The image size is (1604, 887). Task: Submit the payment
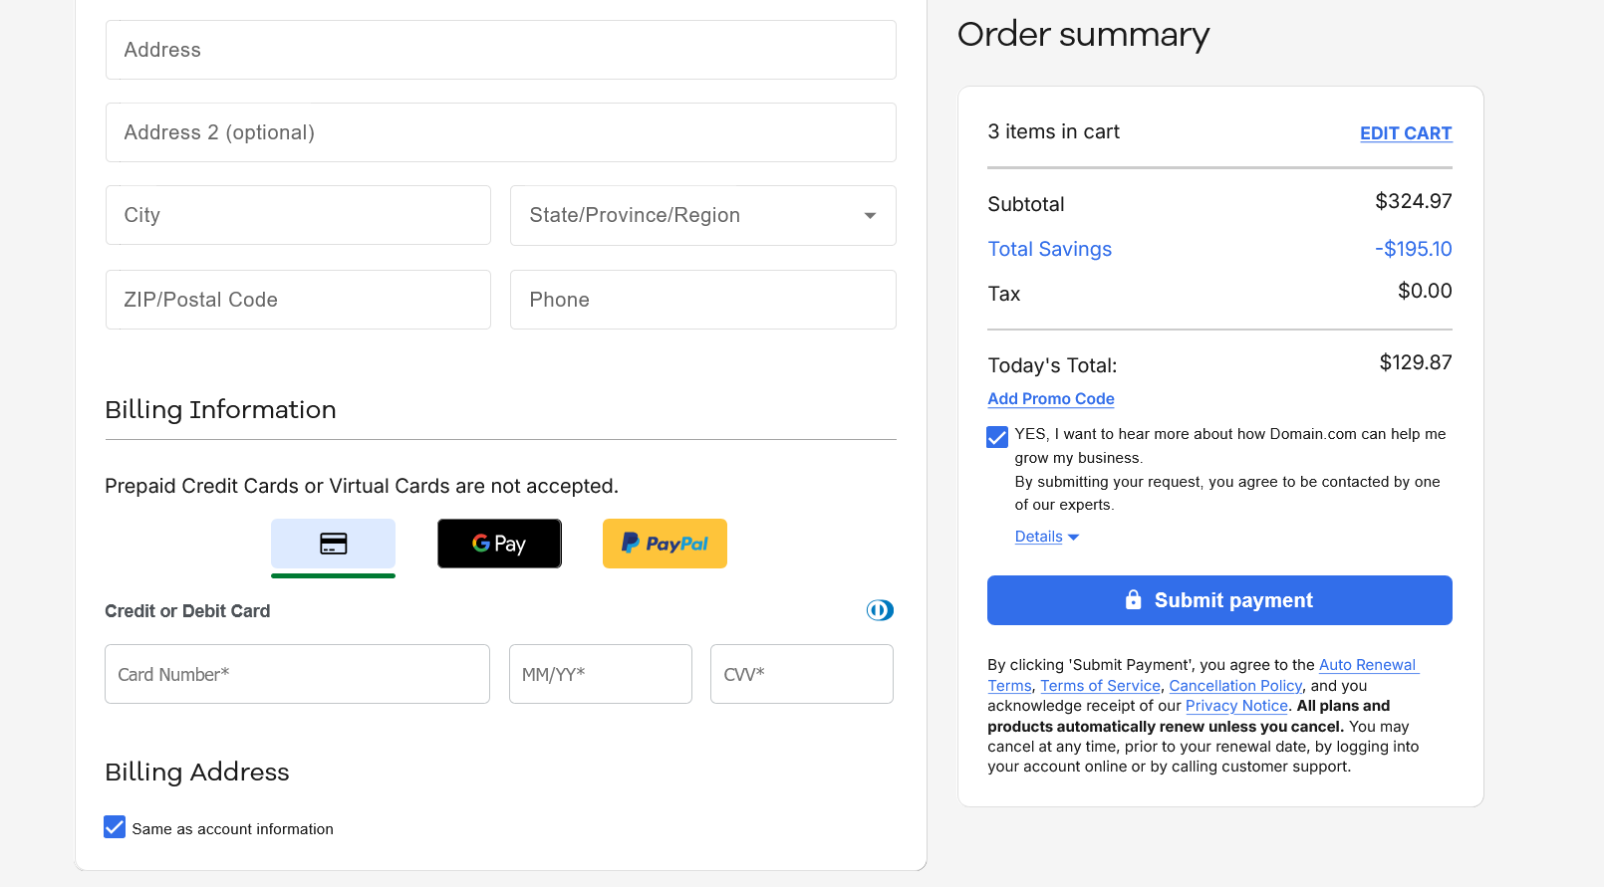(x=1219, y=600)
